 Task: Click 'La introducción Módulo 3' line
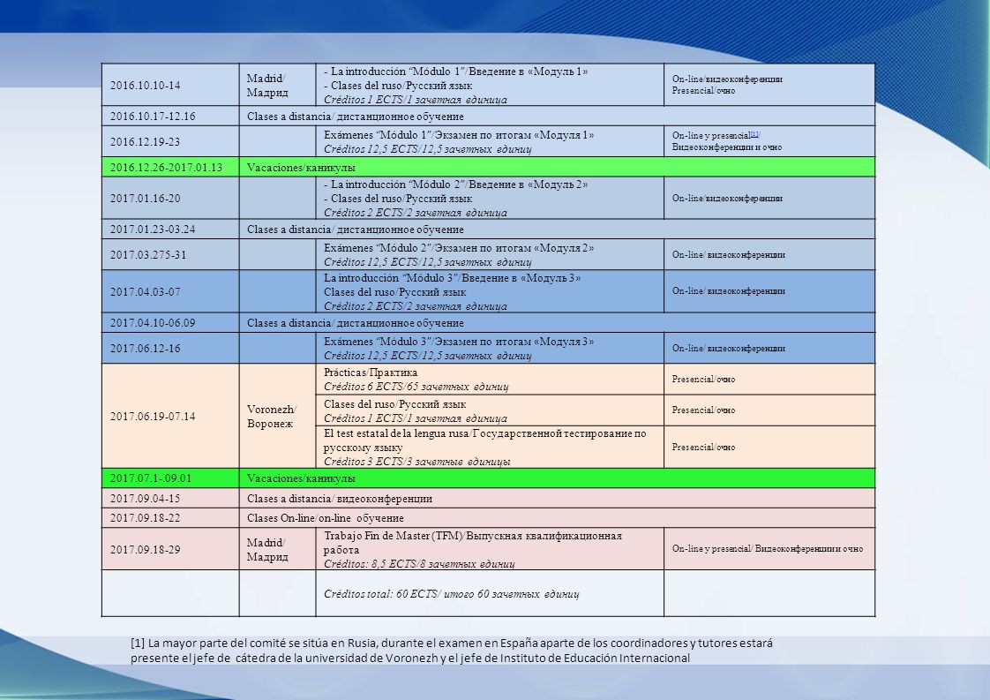tap(452, 278)
